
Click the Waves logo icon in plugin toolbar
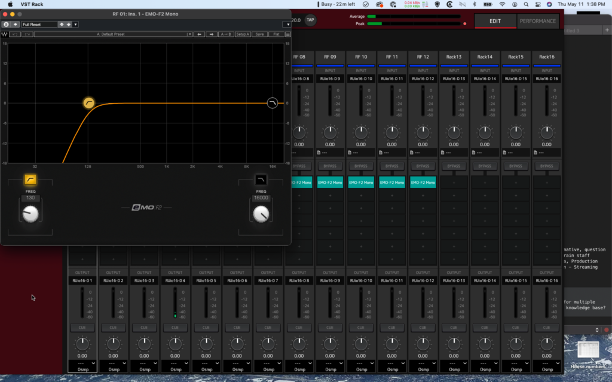(x=4, y=34)
